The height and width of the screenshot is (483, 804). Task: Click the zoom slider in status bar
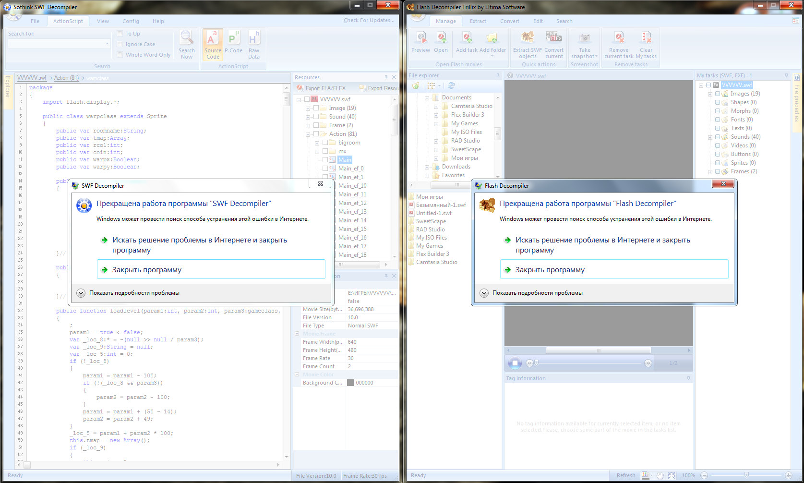pyautogui.click(x=746, y=475)
